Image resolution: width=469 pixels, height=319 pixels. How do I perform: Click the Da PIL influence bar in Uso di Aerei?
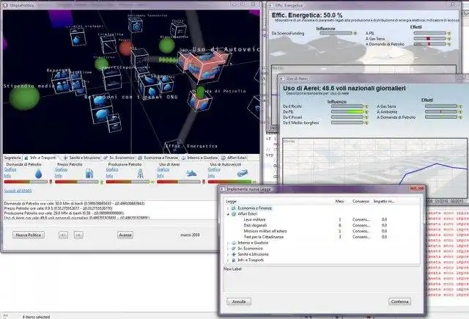tap(347, 111)
